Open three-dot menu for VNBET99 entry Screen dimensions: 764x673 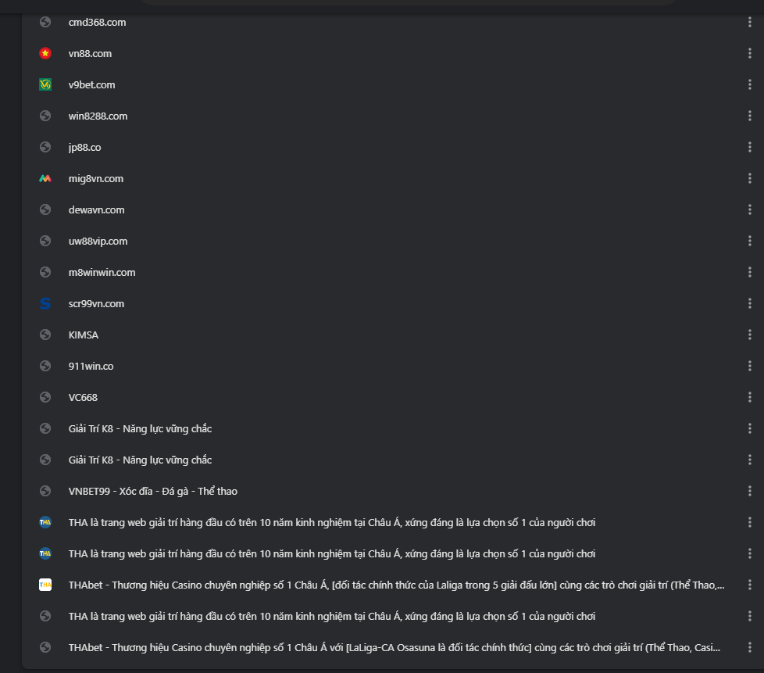point(749,491)
